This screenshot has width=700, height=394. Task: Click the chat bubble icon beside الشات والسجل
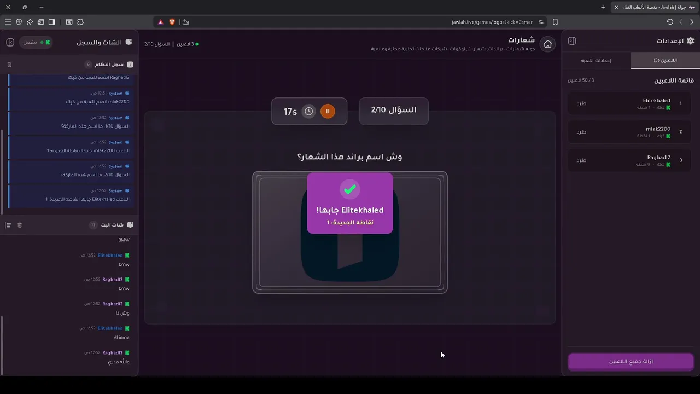pos(129,42)
